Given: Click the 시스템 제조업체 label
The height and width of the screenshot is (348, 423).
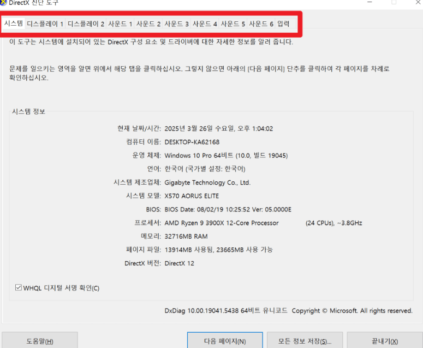Looking at the screenshot, I should click(x=137, y=182).
